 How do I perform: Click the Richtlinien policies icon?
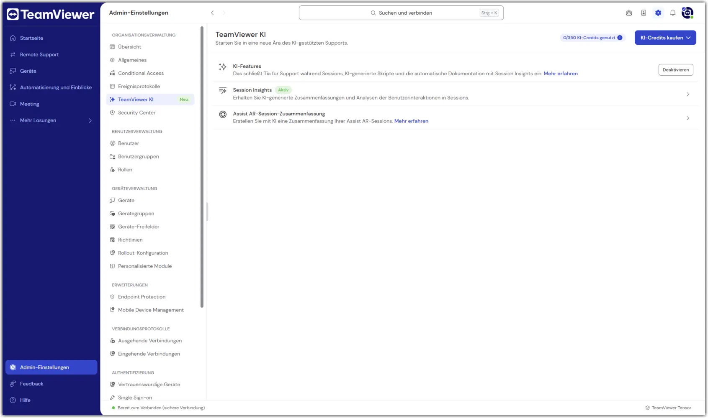(x=112, y=240)
